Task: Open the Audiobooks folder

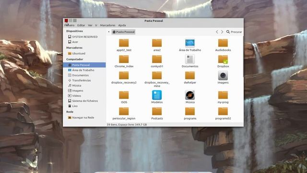Action: (223, 43)
